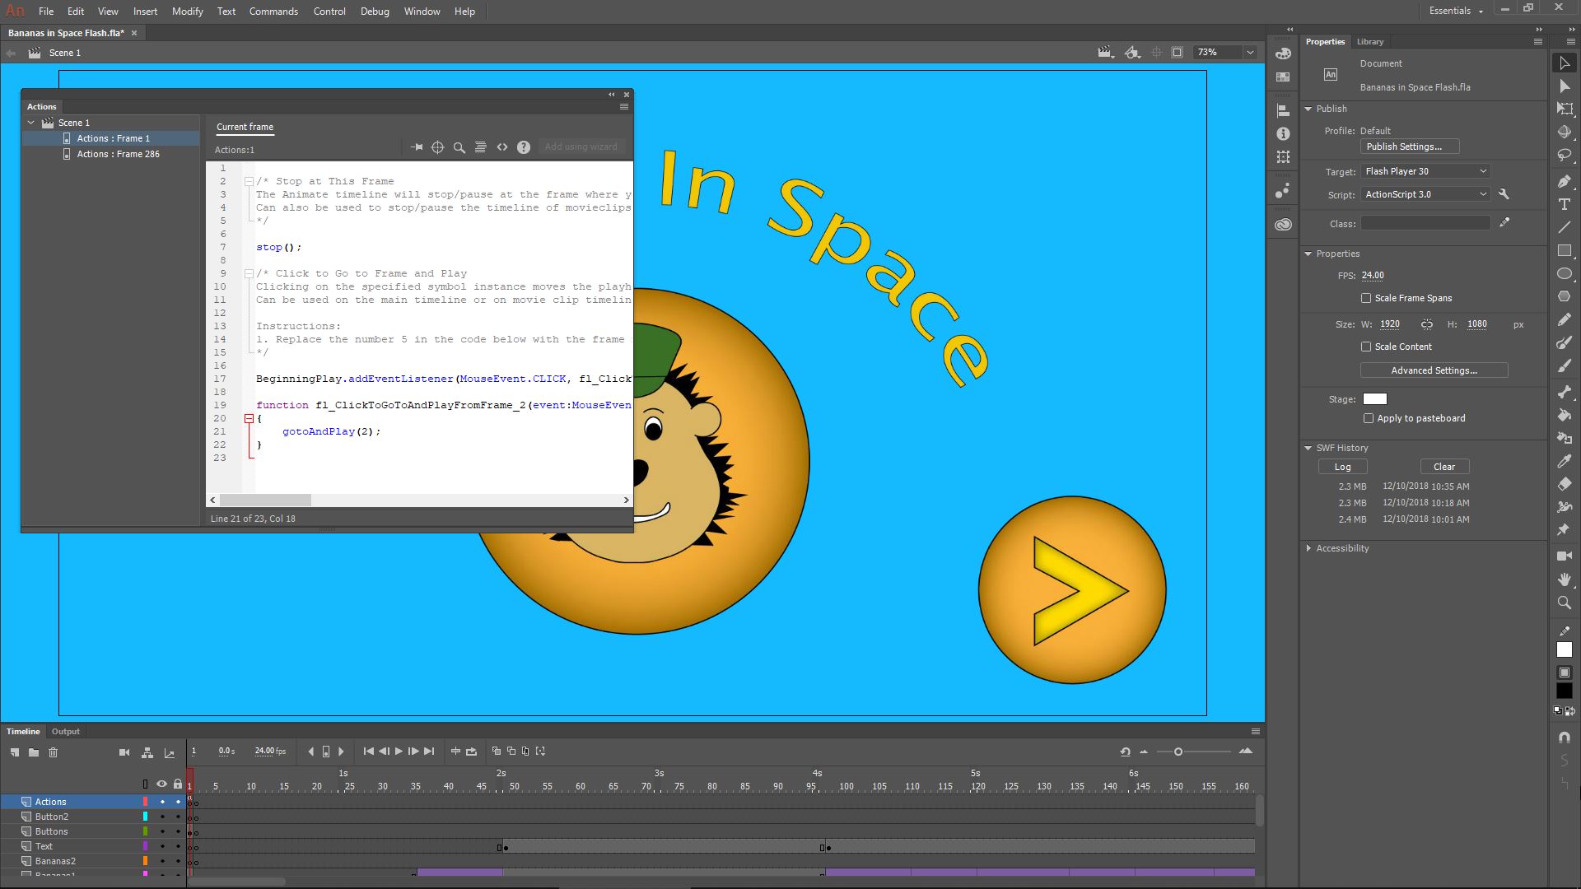Tick Apply to pasteboard checkbox
This screenshot has width=1581, height=889.
point(1369,418)
